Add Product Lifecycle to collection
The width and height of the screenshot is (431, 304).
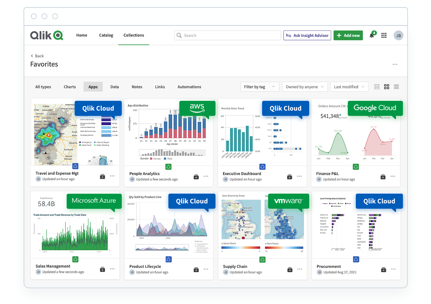(x=196, y=269)
